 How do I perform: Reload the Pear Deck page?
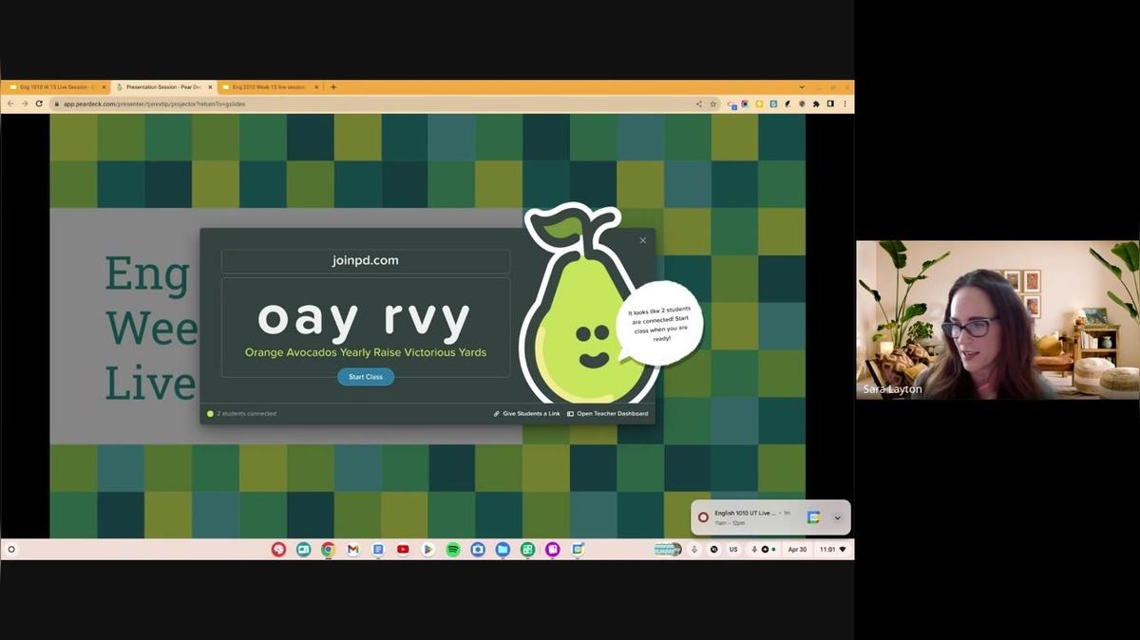[x=39, y=104]
